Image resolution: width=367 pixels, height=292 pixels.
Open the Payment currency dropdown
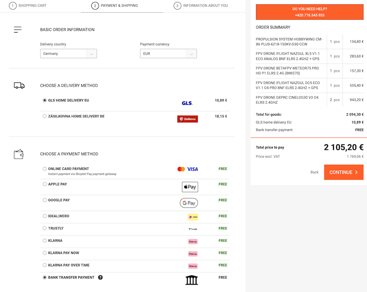(x=168, y=53)
